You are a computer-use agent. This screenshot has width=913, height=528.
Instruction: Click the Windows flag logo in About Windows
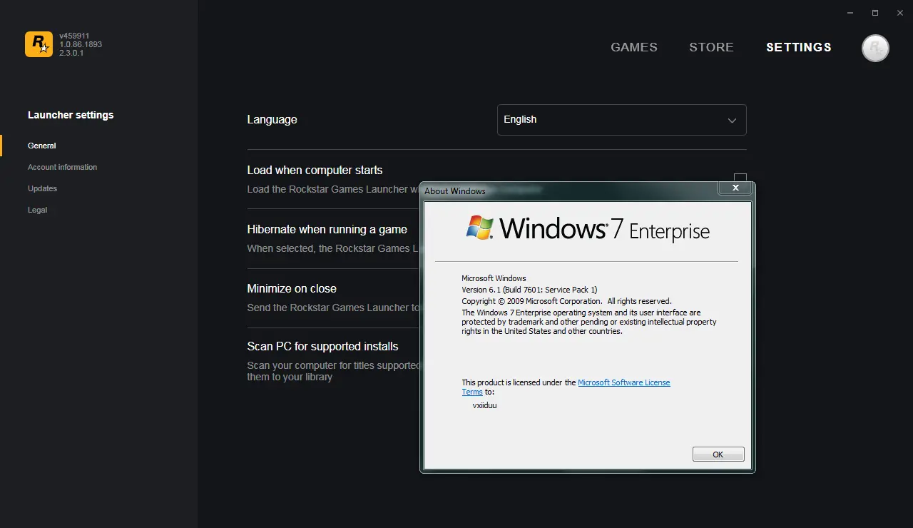[x=480, y=228]
